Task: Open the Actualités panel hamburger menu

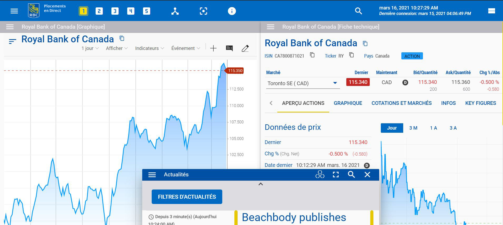Action: pyautogui.click(x=152, y=175)
